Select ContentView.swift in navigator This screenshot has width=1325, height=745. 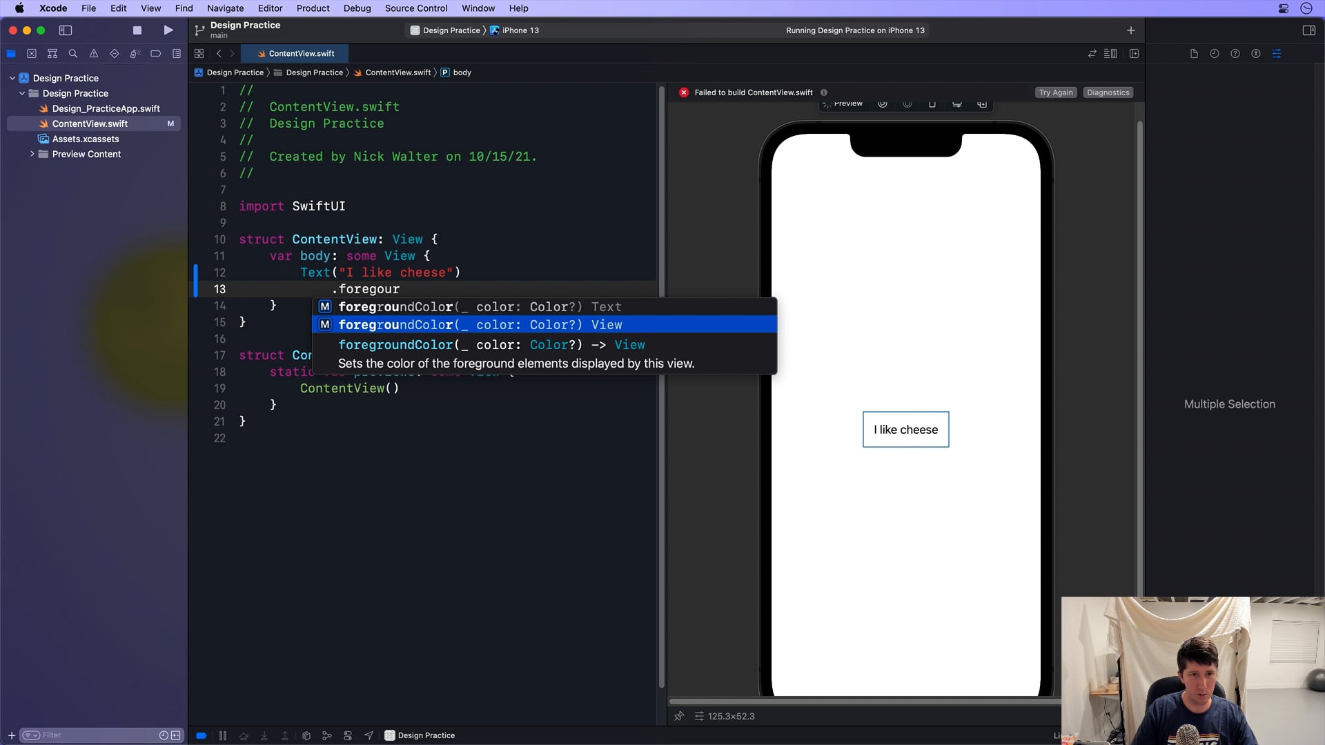94,123
